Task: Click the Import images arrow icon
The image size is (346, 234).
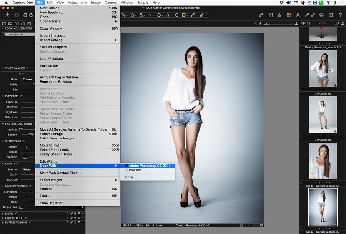Action: tap(7, 15)
